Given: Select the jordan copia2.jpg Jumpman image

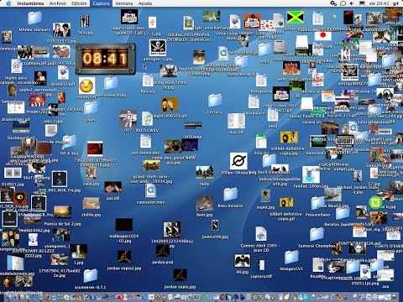Looking at the screenshot, I should click(x=124, y=257).
